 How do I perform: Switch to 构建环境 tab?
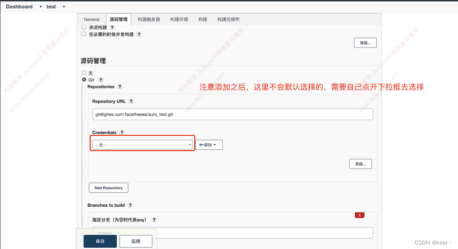tap(179, 19)
